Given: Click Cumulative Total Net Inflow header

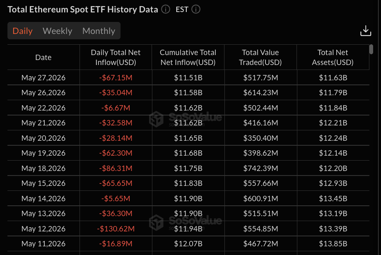Looking at the screenshot, I should click(x=188, y=57).
